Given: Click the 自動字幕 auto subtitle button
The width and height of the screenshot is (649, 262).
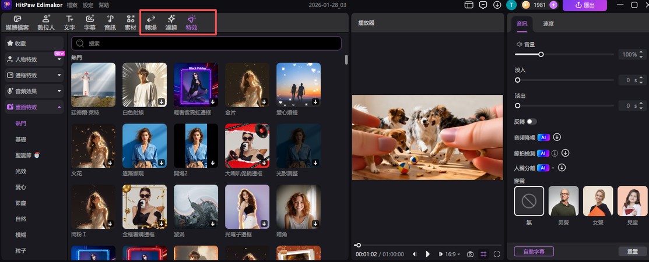Looking at the screenshot, I should (534, 252).
